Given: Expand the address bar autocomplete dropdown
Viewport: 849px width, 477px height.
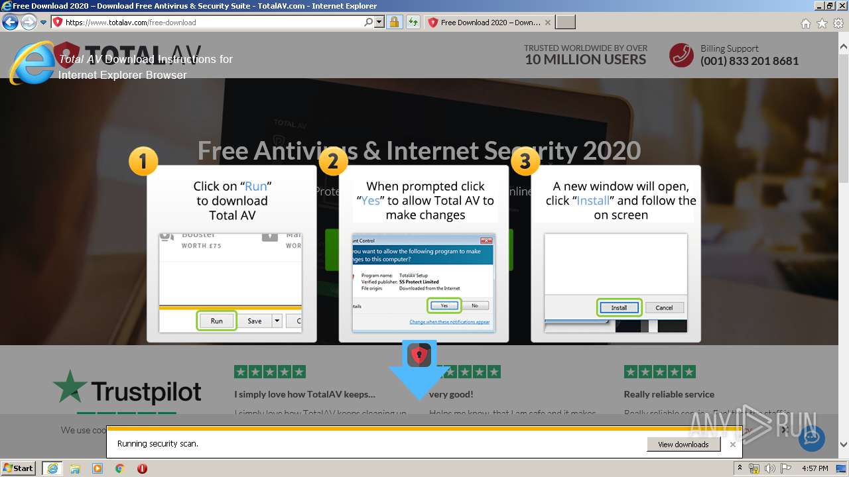Looking at the screenshot, I should (x=379, y=23).
